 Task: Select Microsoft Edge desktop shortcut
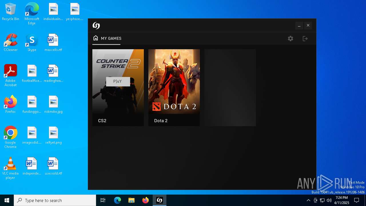click(x=32, y=13)
